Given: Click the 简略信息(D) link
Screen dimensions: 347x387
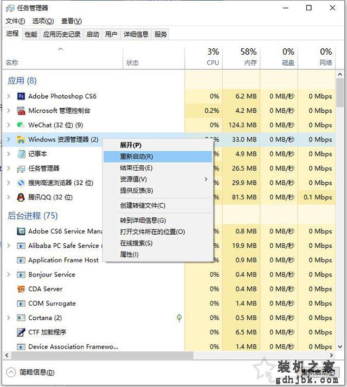Looking at the screenshot, I should [x=37, y=372].
